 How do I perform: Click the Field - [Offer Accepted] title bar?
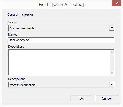(61, 5)
